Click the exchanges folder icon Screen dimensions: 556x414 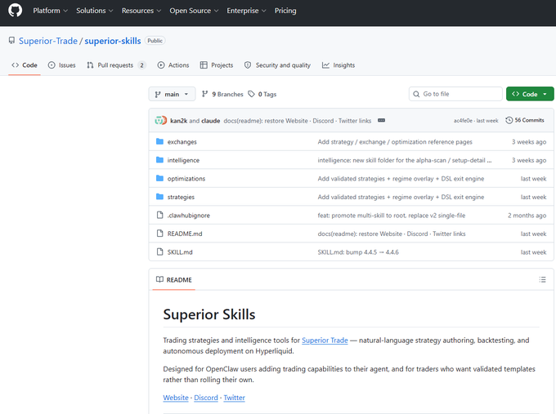[160, 141]
